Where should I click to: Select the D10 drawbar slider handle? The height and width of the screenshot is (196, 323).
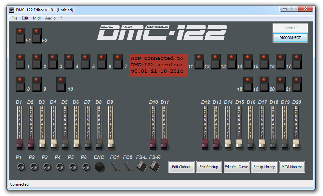[153, 144]
